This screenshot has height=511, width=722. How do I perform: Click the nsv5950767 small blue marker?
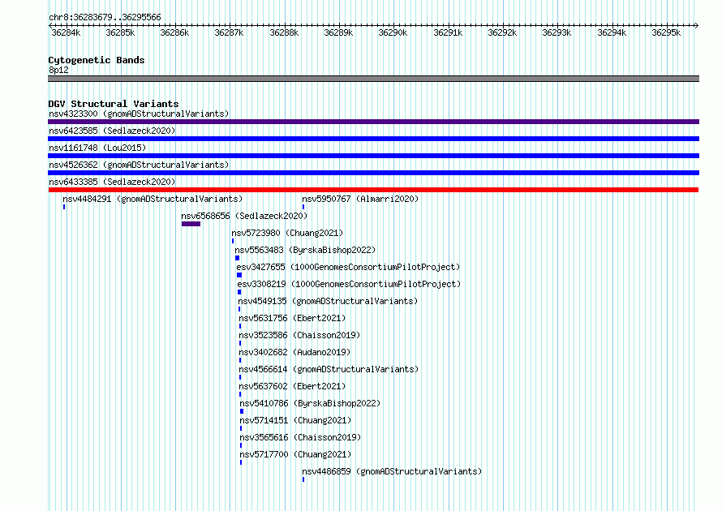click(x=303, y=207)
